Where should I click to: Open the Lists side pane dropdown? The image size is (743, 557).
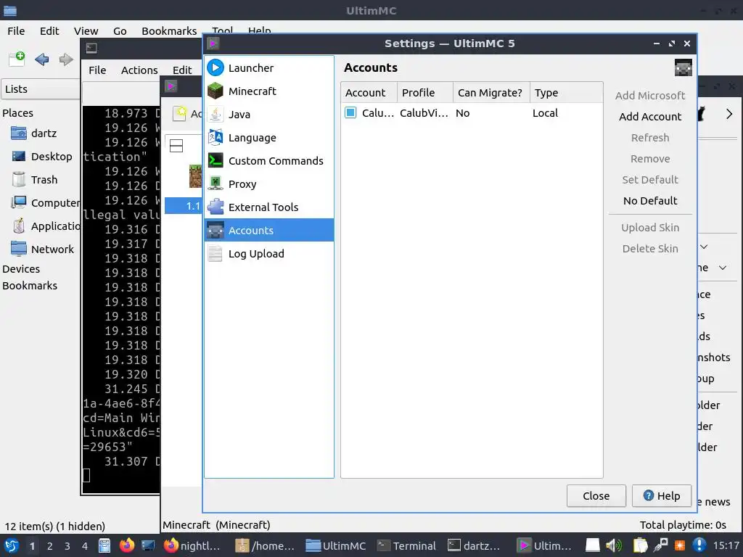click(41, 89)
